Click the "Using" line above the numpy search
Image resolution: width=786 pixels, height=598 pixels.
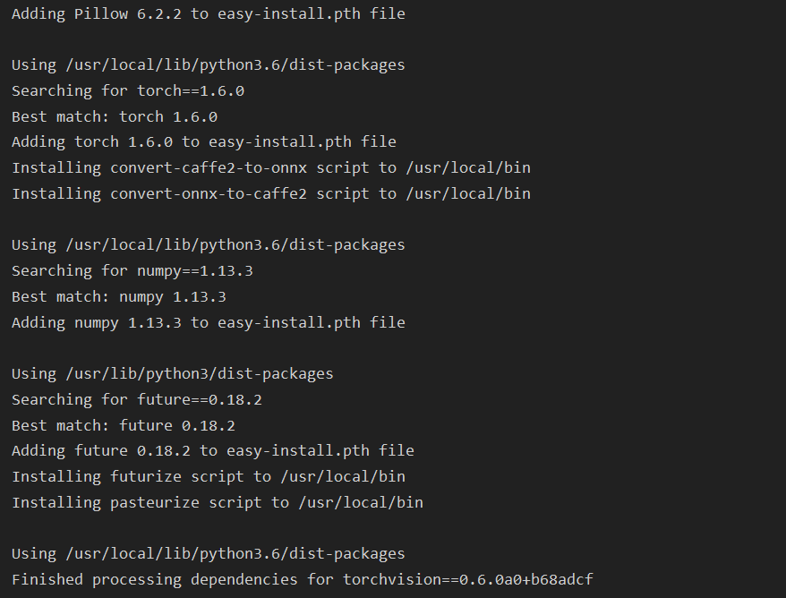coord(208,244)
